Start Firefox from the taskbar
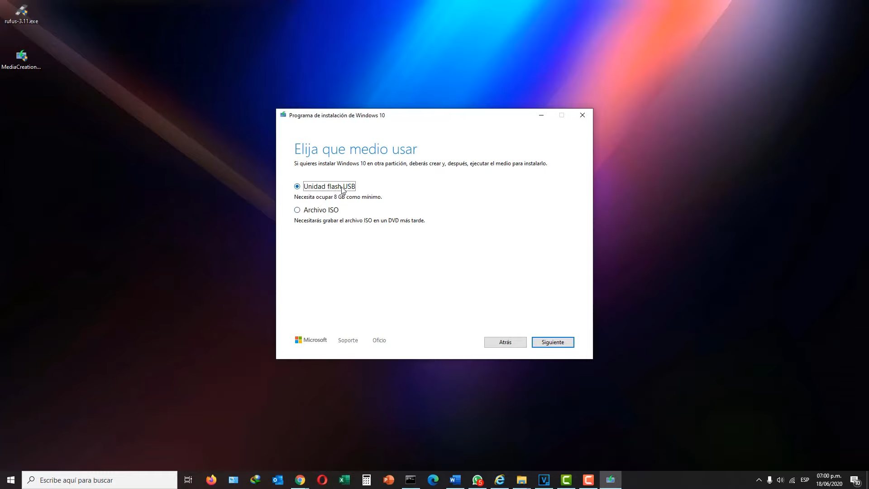 coord(211,479)
